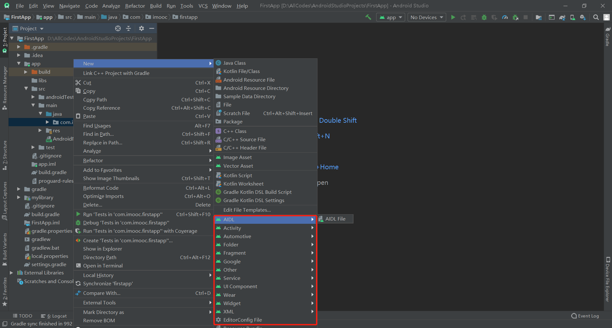The width and height of the screenshot is (612, 328).
Task: Select settings.gradle file in tree
Action: point(45,264)
